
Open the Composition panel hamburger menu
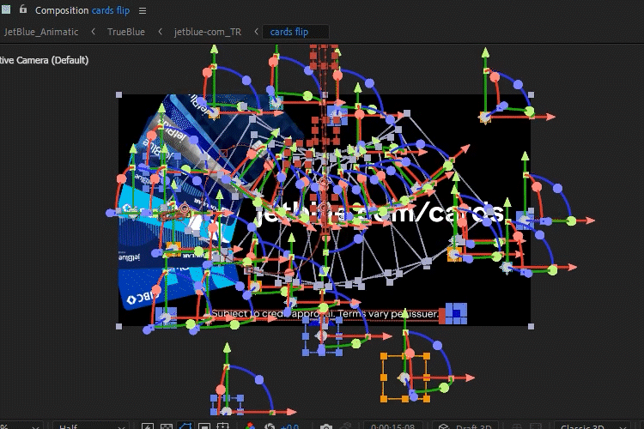pyautogui.click(x=143, y=10)
